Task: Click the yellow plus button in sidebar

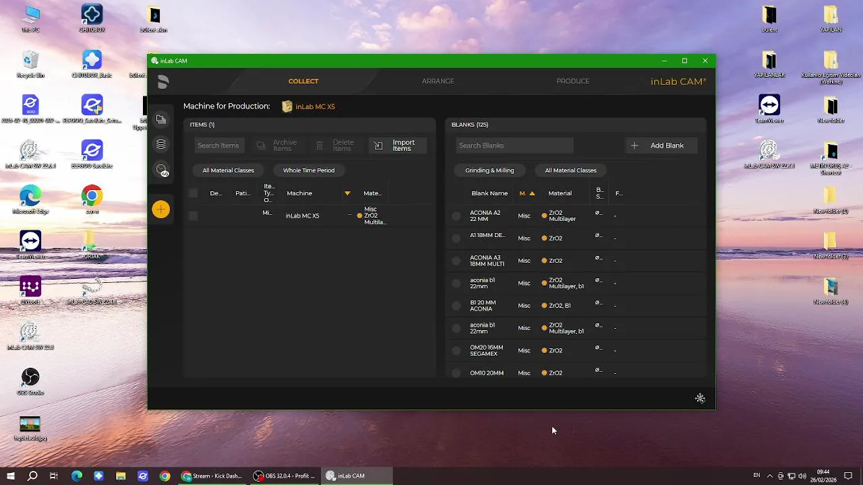Action: (161, 209)
